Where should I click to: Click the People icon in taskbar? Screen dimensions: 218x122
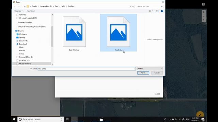pos(165,119)
